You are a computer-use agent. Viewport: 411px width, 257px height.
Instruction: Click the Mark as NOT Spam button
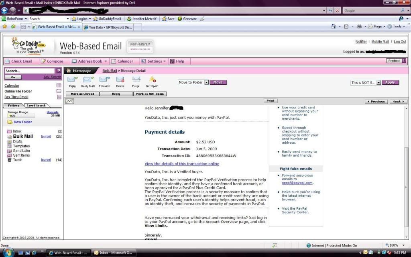click(x=150, y=94)
